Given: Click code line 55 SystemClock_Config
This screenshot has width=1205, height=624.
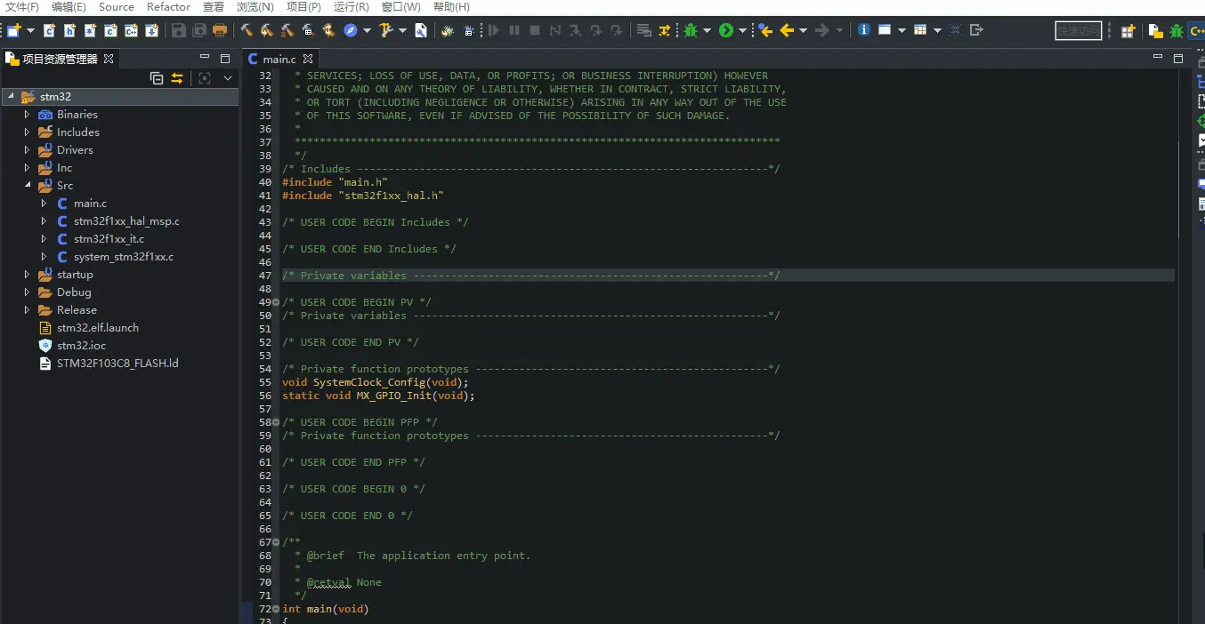Looking at the screenshot, I should coord(375,382).
